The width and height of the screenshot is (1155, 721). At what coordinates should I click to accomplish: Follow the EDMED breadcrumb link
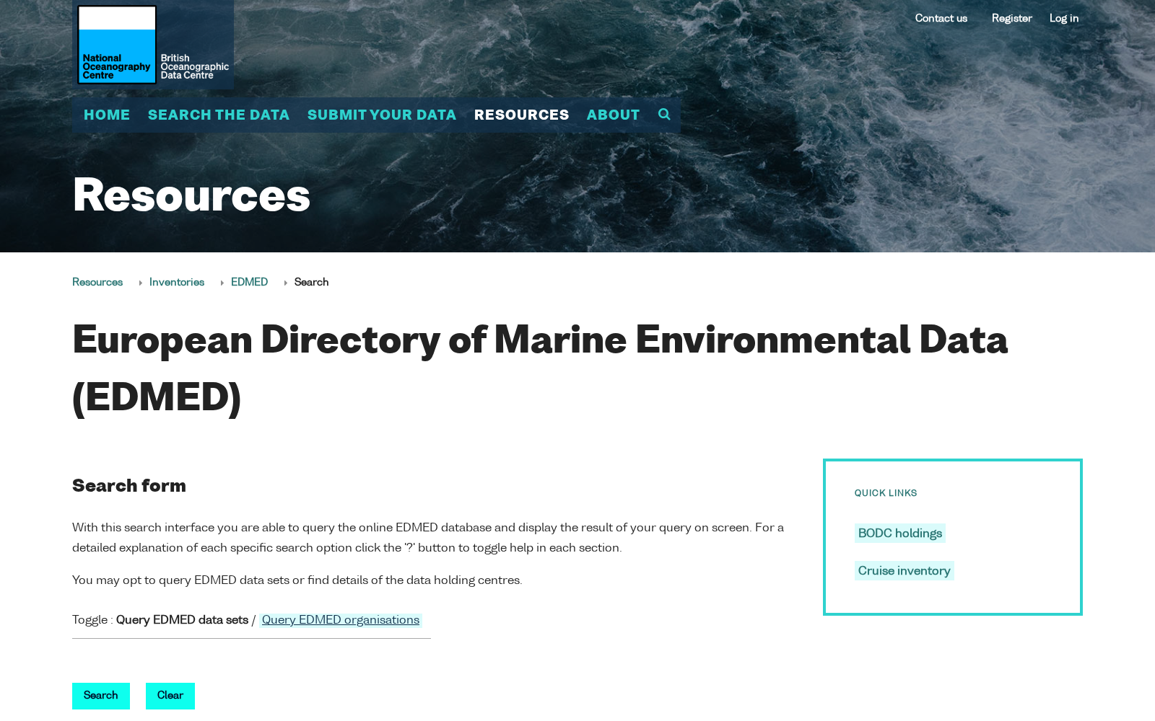pyautogui.click(x=250, y=283)
